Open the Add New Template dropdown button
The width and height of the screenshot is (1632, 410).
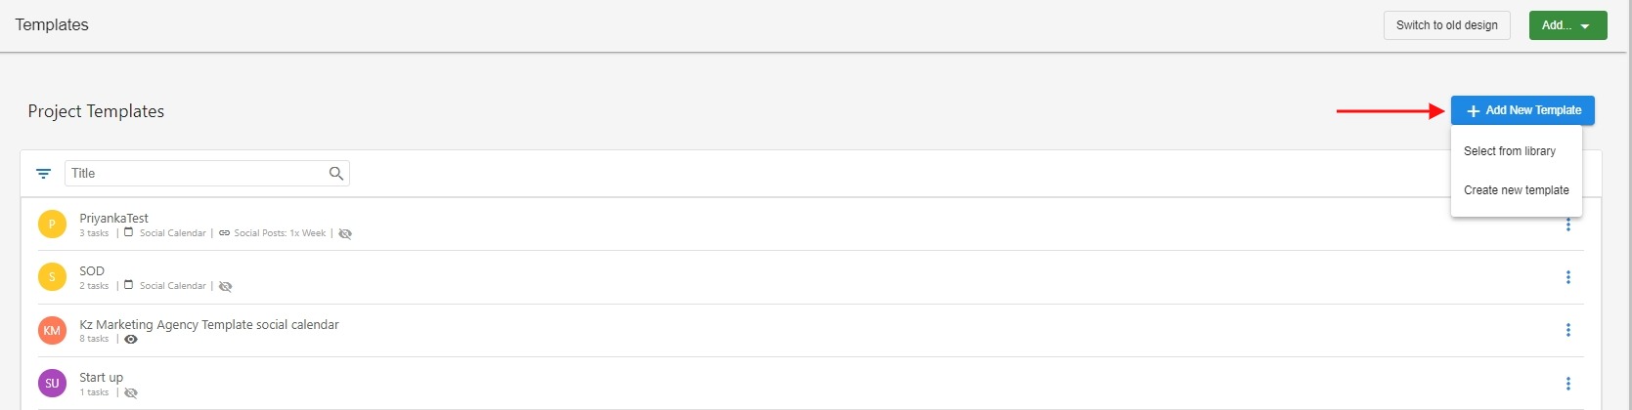[1522, 110]
